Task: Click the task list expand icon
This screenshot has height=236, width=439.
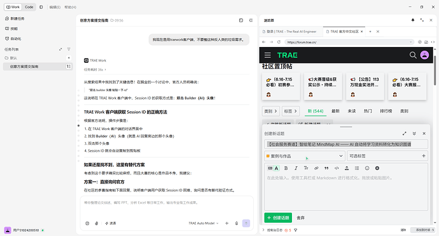Action: click(60, 49)
